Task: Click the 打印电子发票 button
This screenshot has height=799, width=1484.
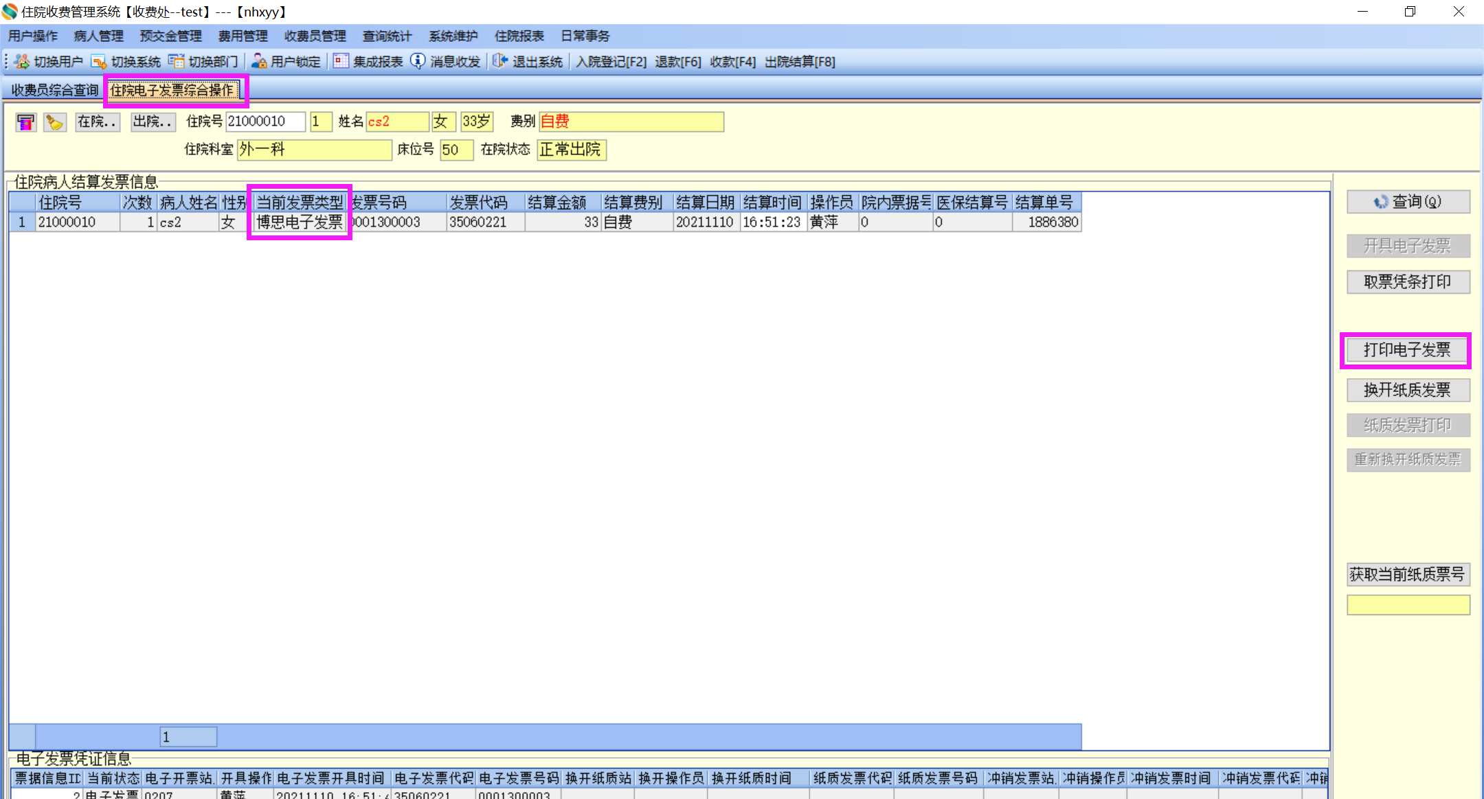Action: 1406,350
